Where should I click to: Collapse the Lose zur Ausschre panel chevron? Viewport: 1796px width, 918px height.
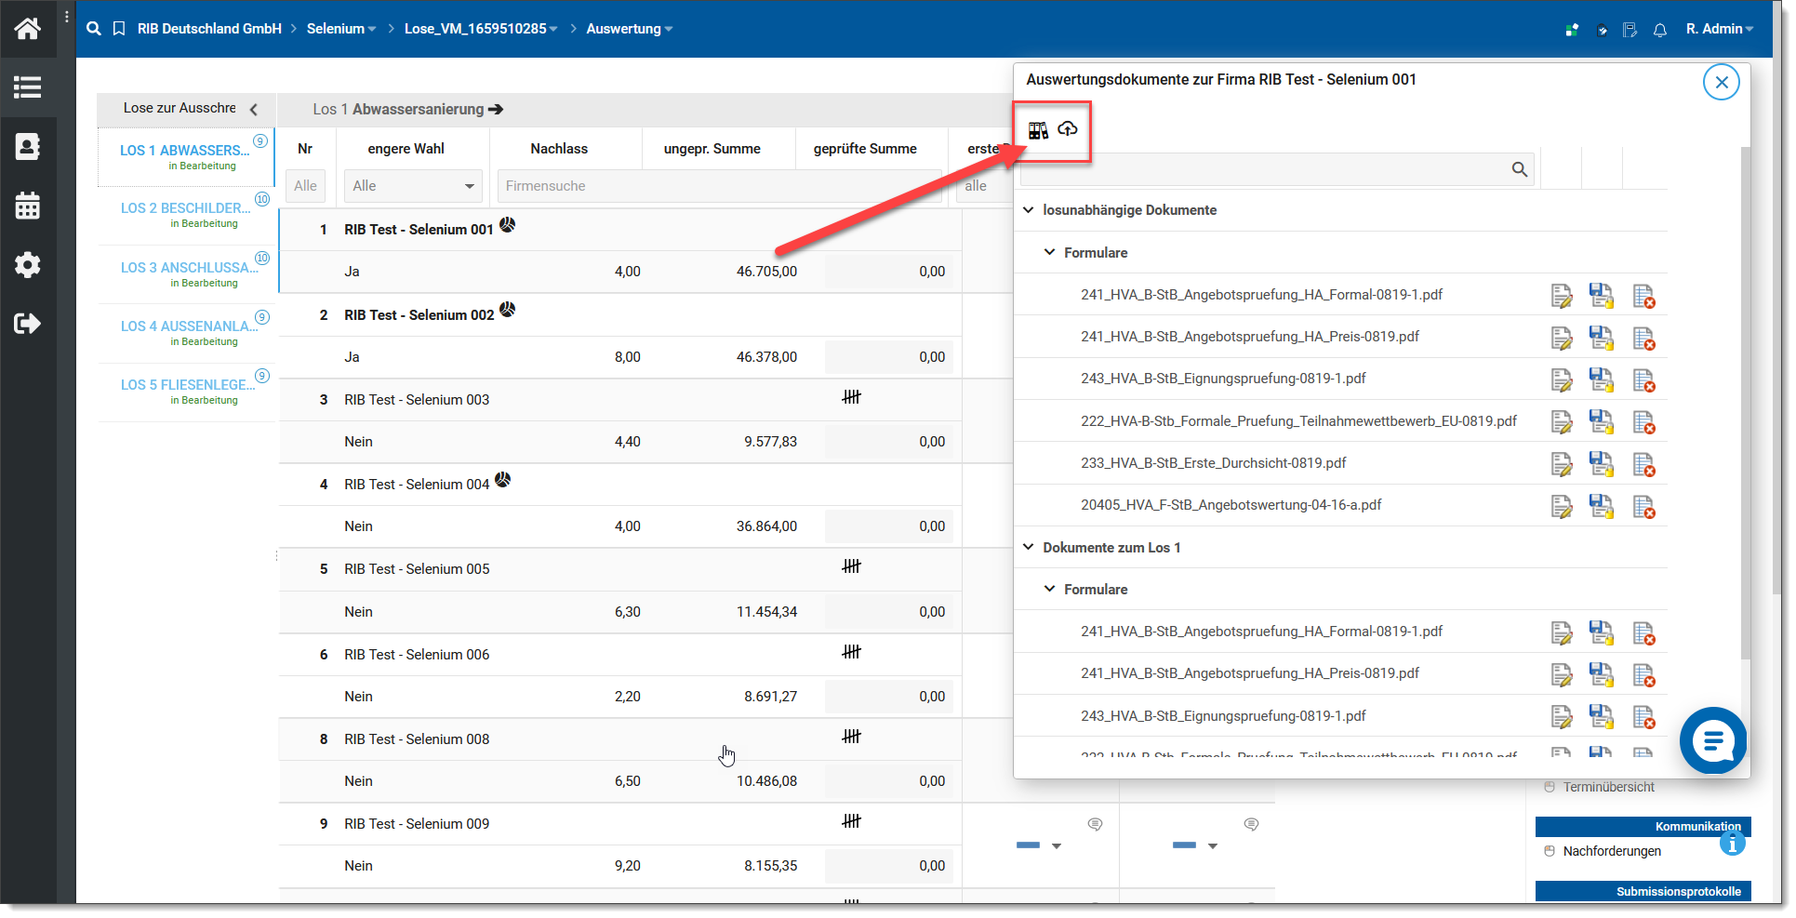click(x=254, y=109)
